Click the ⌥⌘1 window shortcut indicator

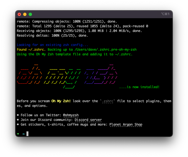165,14
